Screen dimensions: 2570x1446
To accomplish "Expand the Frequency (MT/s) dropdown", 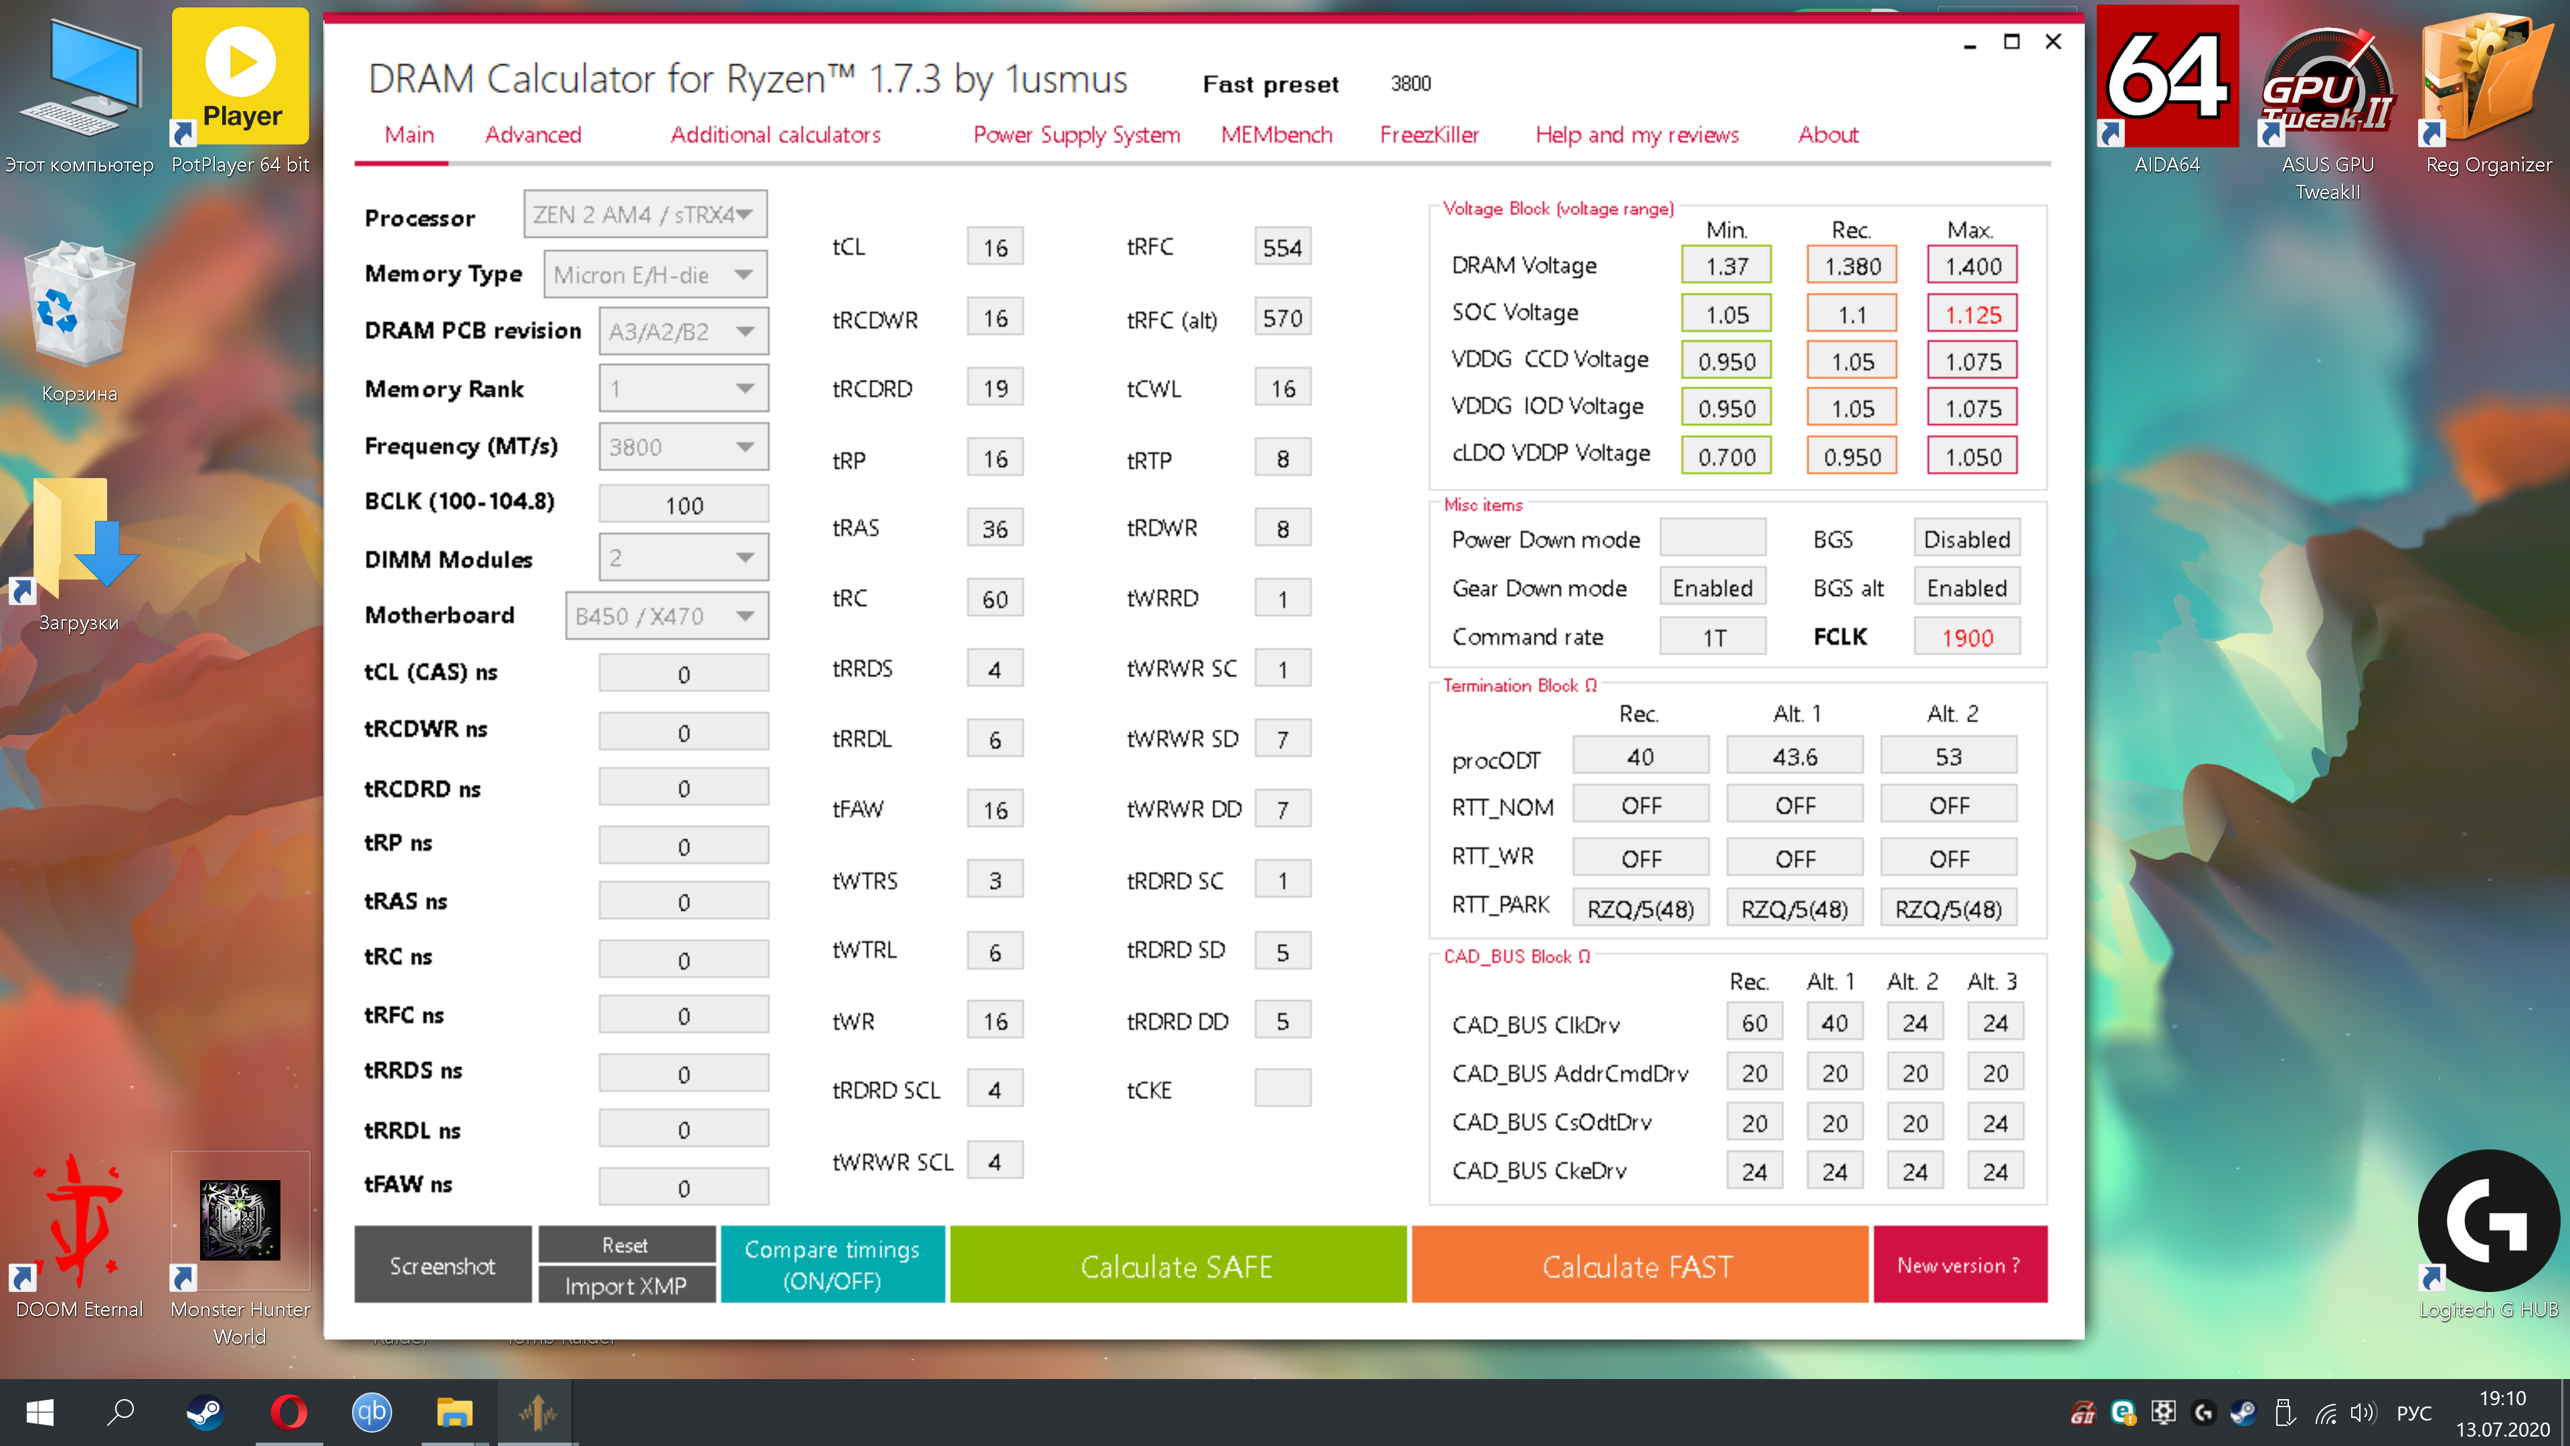I will (x=683, y=446).
